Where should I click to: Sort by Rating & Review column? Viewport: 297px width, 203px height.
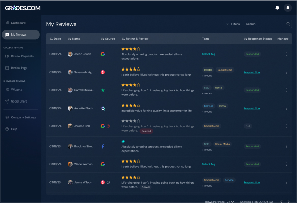[135, 39]
